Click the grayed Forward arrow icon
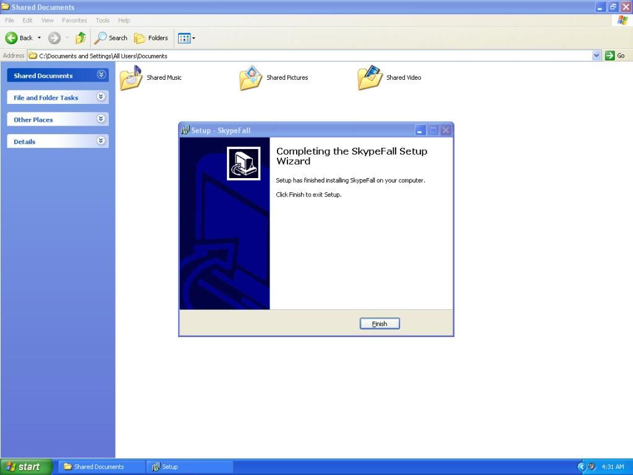The image size is (633, 475). pos(54,38)
